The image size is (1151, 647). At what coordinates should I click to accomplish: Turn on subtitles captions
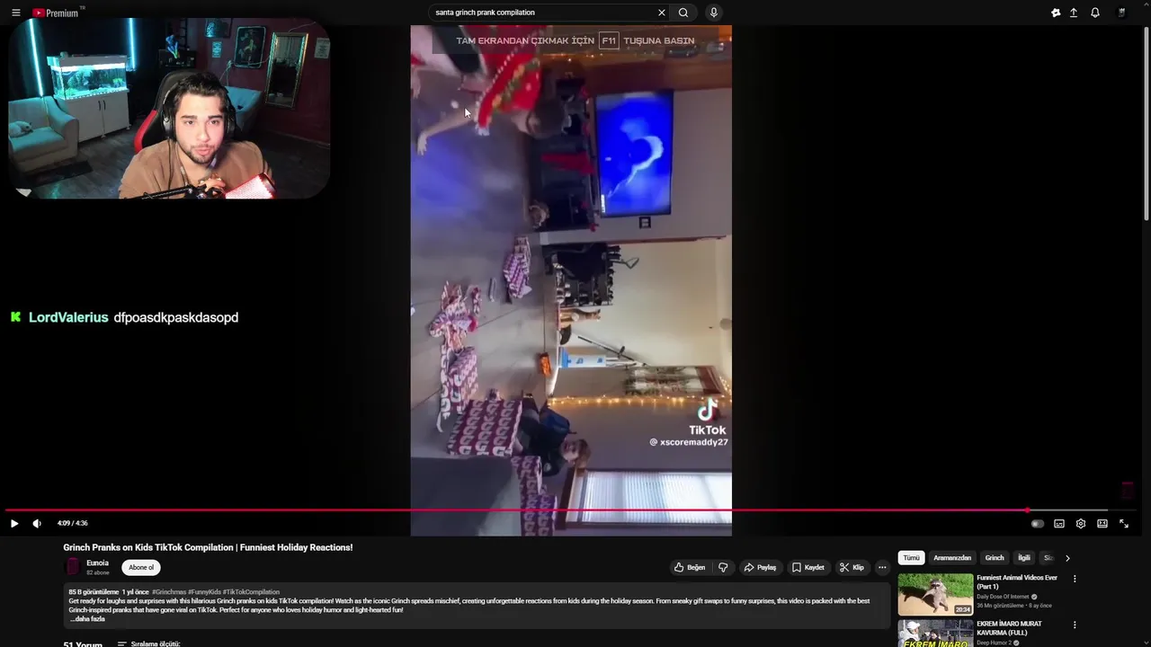1059,523
